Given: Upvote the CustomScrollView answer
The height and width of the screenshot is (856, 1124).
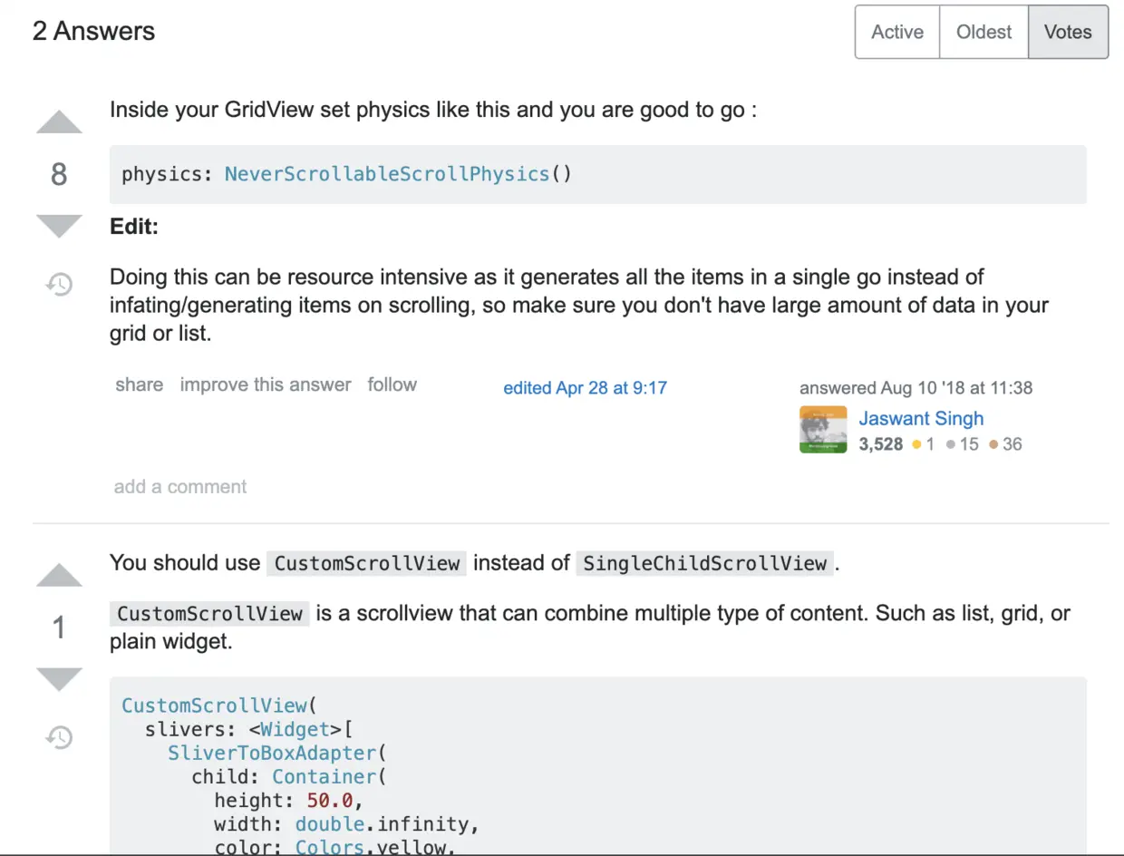Looking at the screenshot, I should tap(59, 576).
